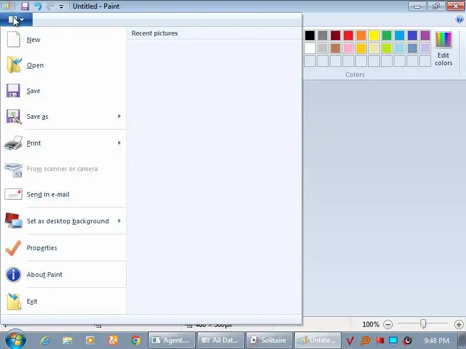Select the dark red color swatch

(x=336, y=35)
